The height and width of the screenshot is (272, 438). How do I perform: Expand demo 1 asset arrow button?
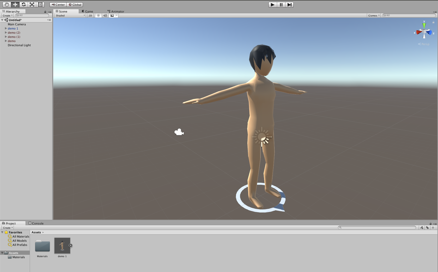(71, 245)
